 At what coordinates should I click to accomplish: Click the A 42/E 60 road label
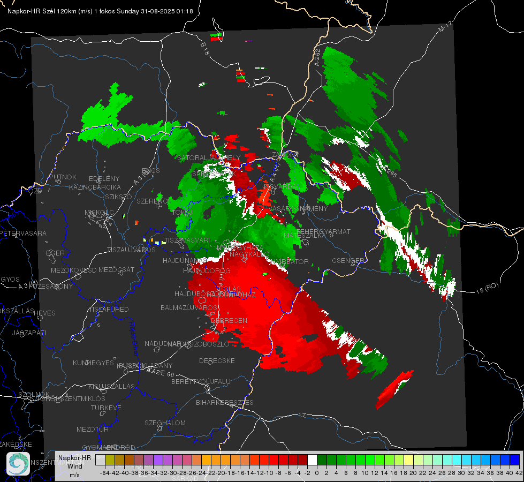(x=161, y=372)
